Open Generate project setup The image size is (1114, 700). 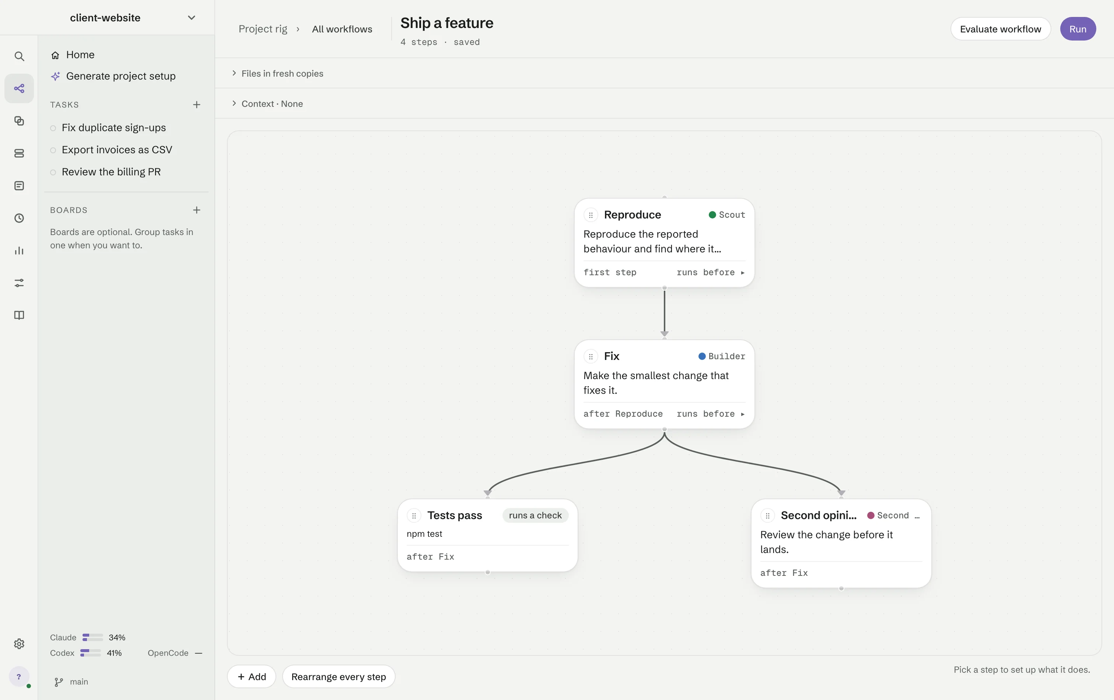pos(121,76)
